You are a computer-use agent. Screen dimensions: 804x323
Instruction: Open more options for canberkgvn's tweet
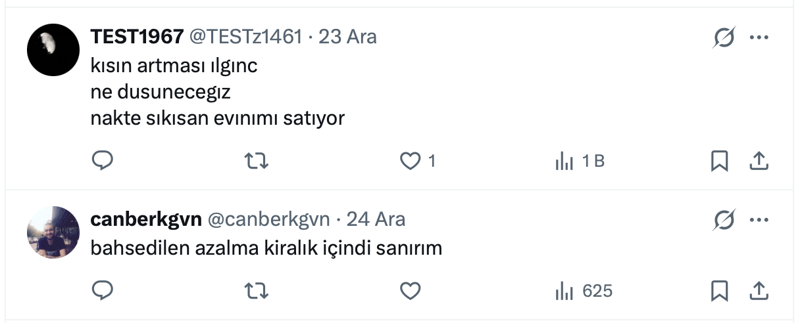(759, 220)
